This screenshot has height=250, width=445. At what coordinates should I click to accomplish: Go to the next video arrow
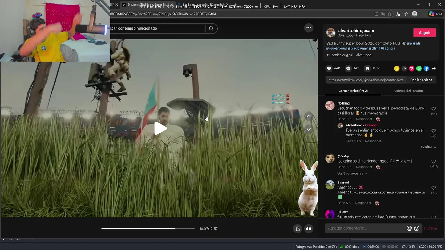(308, 129)
